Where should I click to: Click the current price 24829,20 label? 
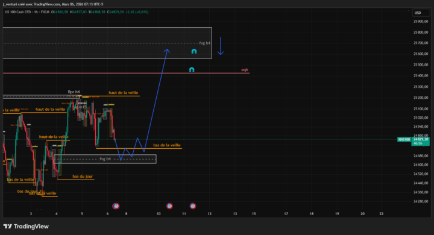(421, 139)
